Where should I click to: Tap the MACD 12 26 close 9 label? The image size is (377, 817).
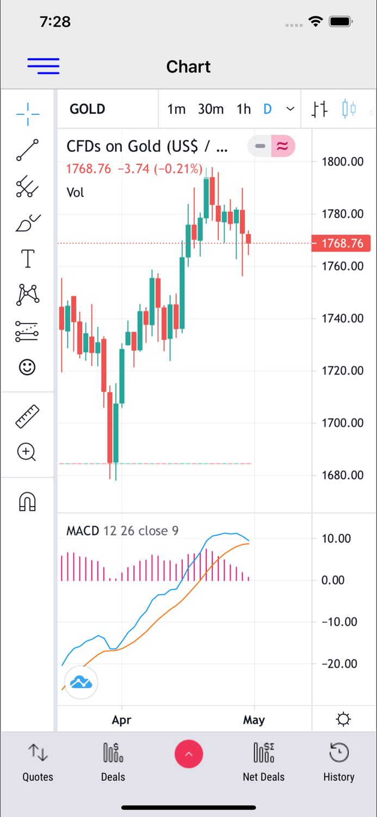click(x=122, y=531)
